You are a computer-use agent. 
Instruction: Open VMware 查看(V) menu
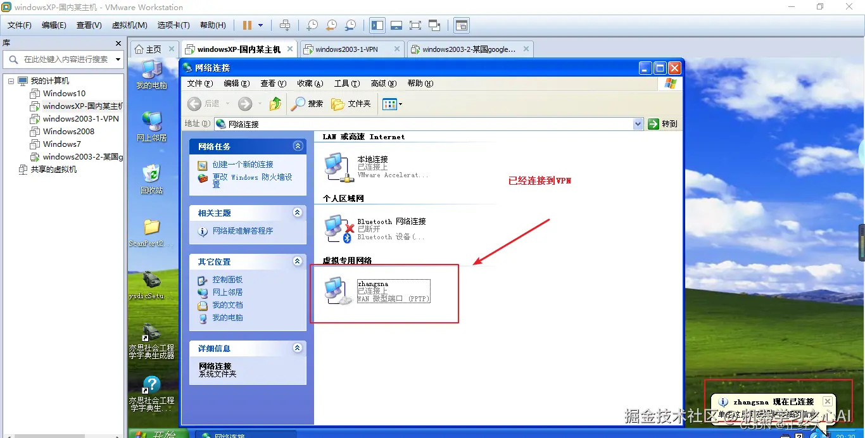click(x=89, y=25)
